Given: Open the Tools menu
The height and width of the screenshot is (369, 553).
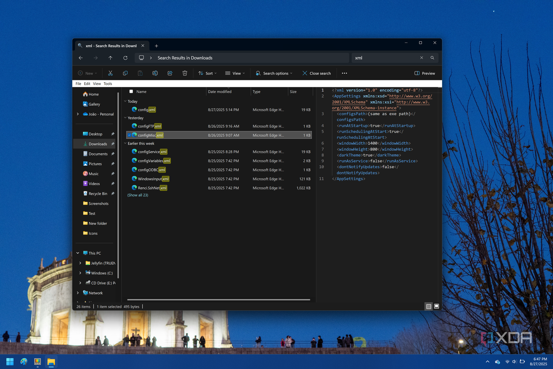Looking at the screenshot, I should (x=108, y=84).
